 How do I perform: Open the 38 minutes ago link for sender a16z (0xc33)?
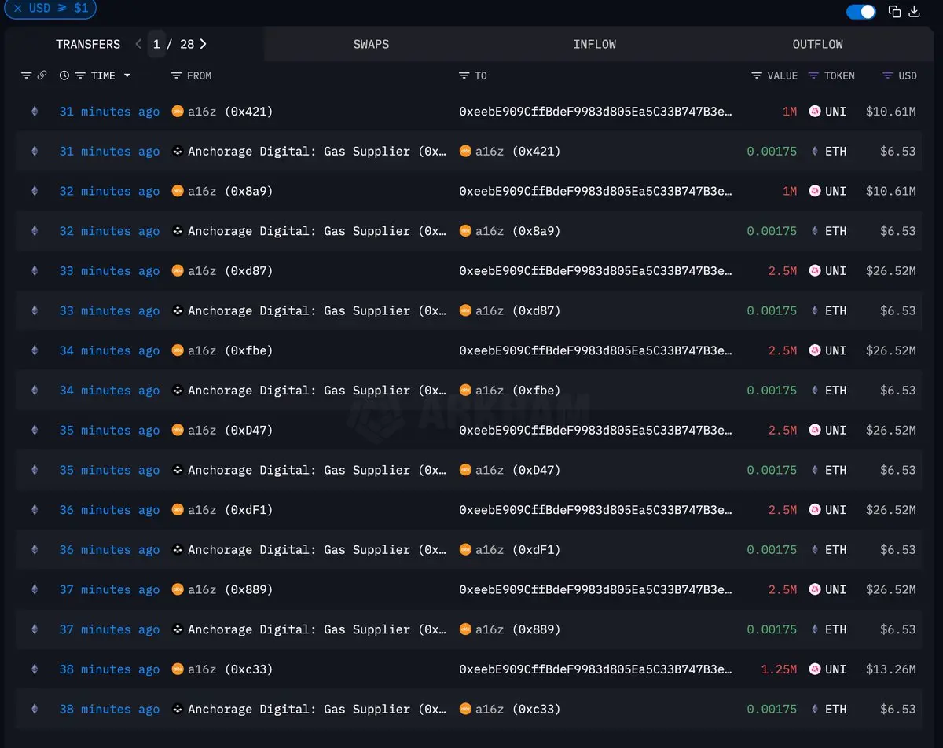[x=109, y=669]
